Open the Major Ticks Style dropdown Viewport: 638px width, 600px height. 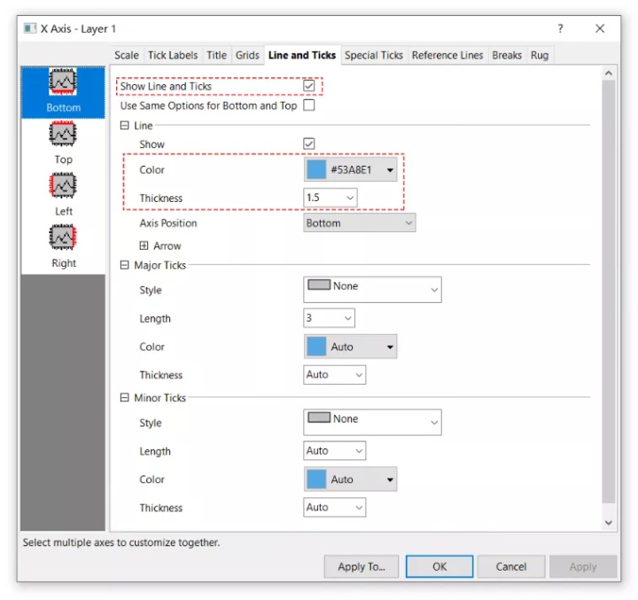(x=372, y=290)
